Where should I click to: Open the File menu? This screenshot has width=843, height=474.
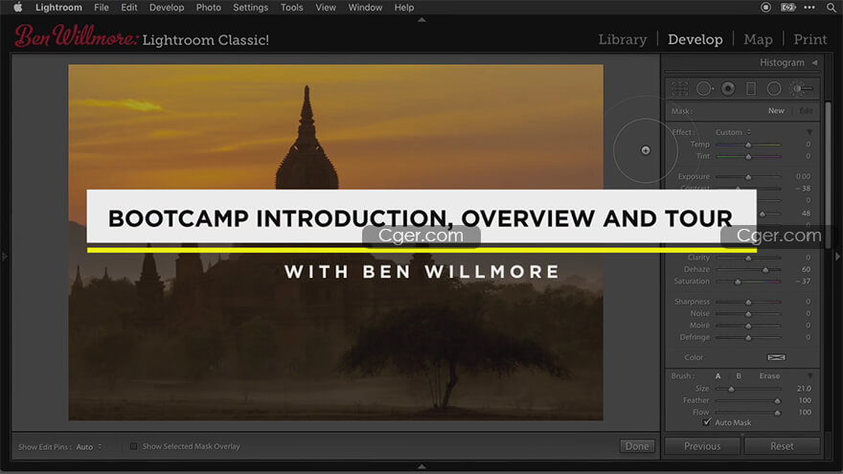[x=102, y=8]
